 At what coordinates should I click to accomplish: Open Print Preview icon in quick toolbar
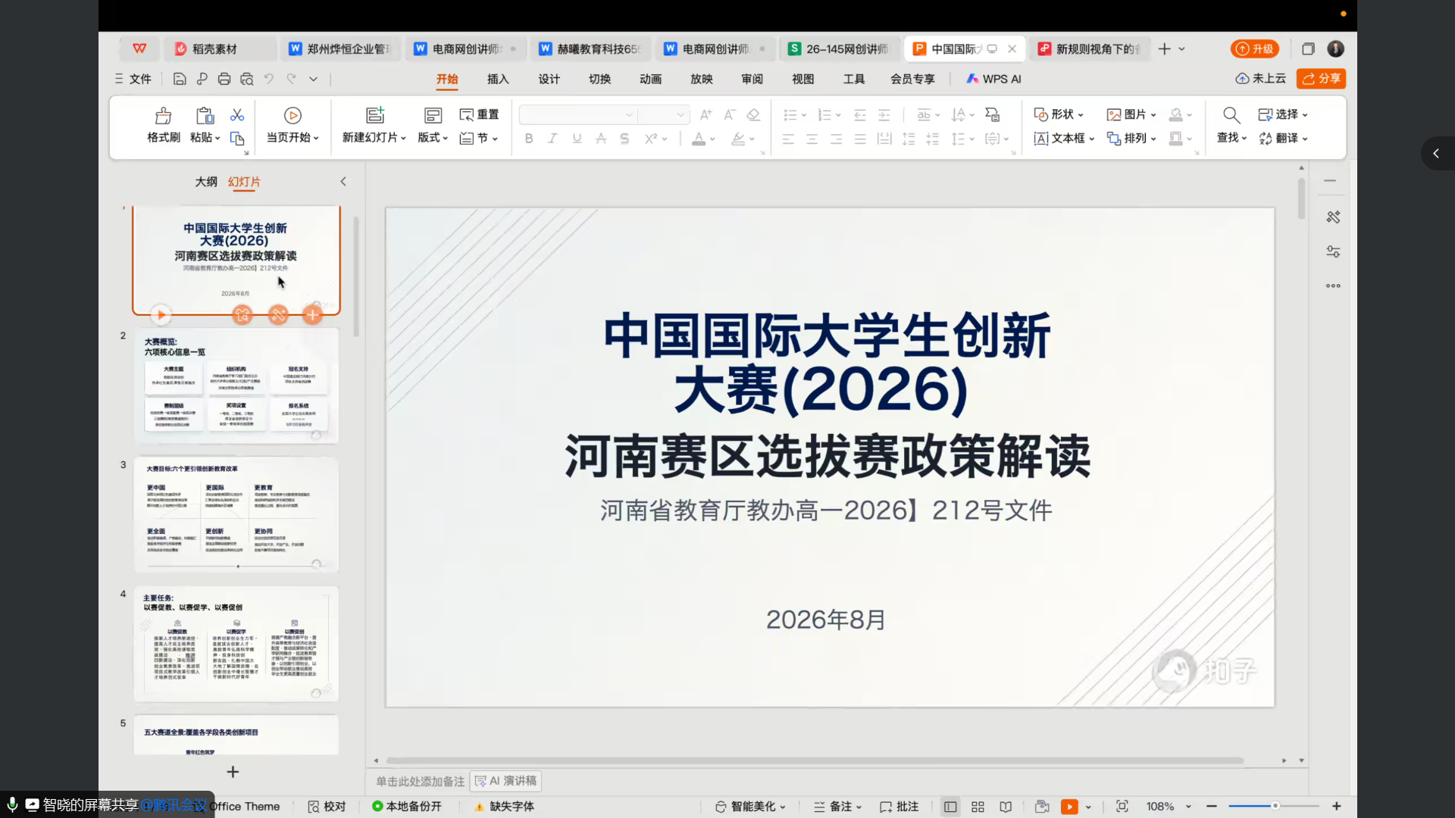pos(247,79)
